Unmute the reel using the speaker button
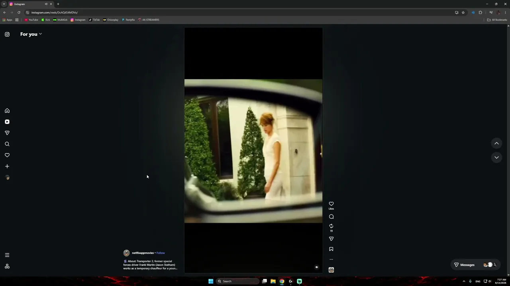The width and height of the screenshot is (510, 286). tap(317, 267)
